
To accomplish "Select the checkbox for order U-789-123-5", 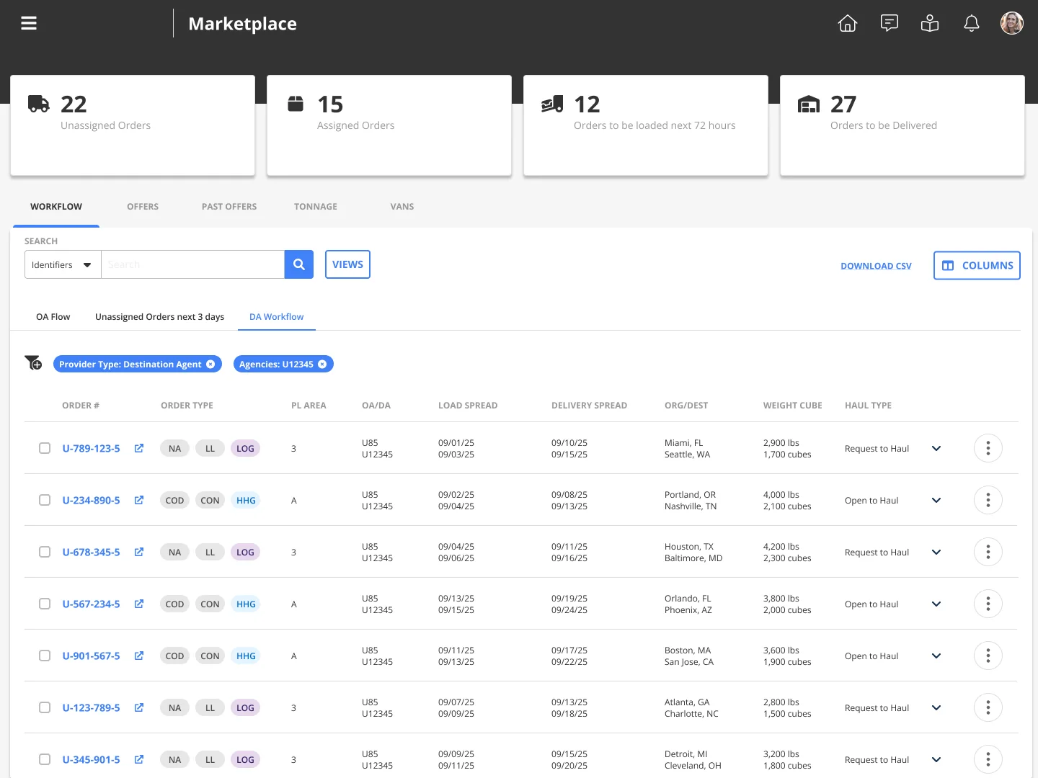I will coord(45,448).
